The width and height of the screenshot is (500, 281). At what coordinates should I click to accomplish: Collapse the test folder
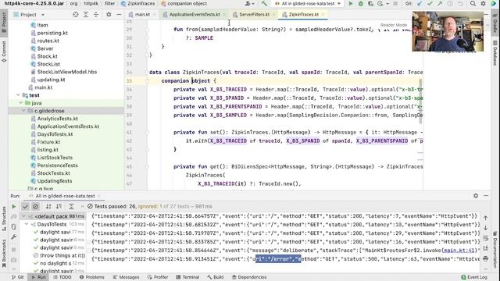tap(18, 95)
